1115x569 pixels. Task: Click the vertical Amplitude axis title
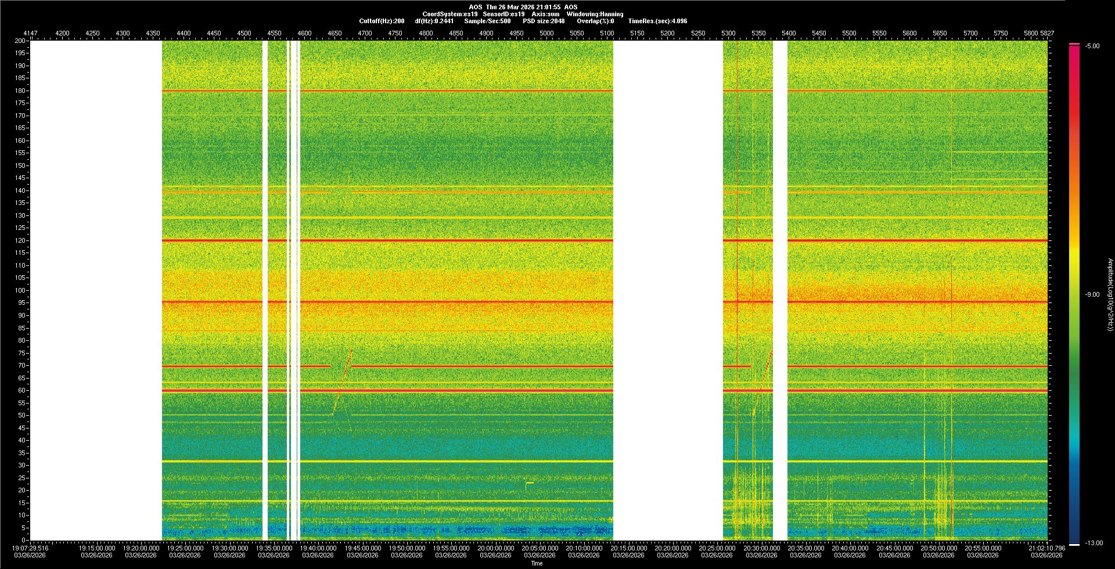click(1109, 294)
